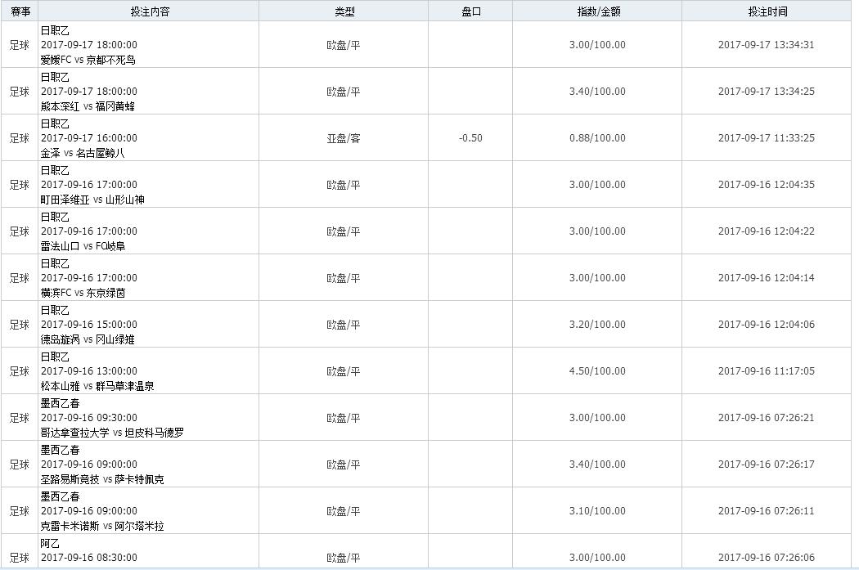Click the 赛事 column header
Image resolution: width=859 pixels, height=570 pixels.
coord(20,11)
